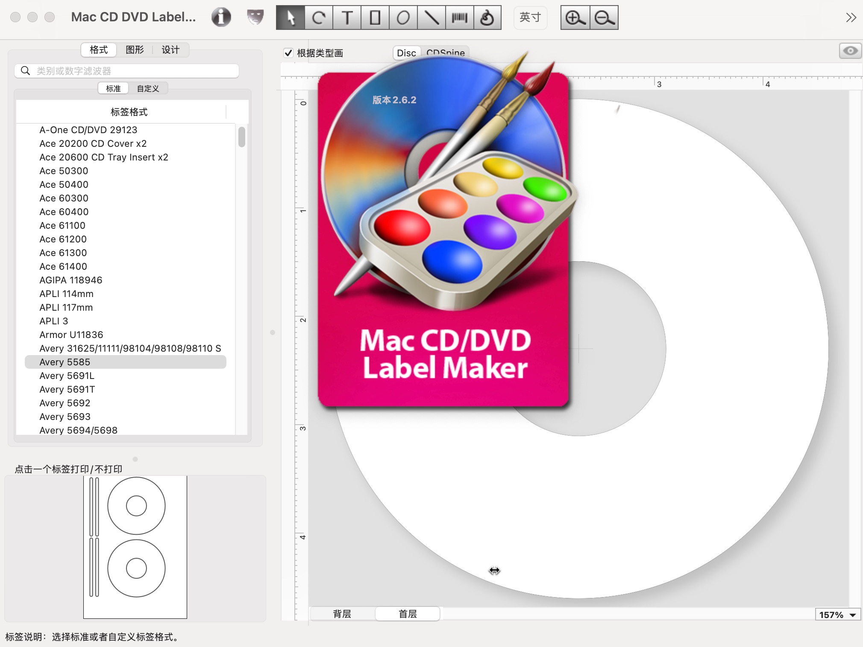This screenshot has height=647, width=863.
Task: Open the info icon in the toolbar
Action: click(221, 17)
